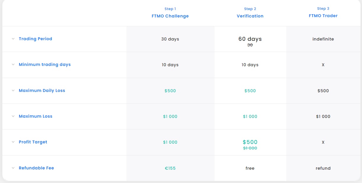Click the Maximum Loss label
The image size is (362, 183).
[36, 116]
